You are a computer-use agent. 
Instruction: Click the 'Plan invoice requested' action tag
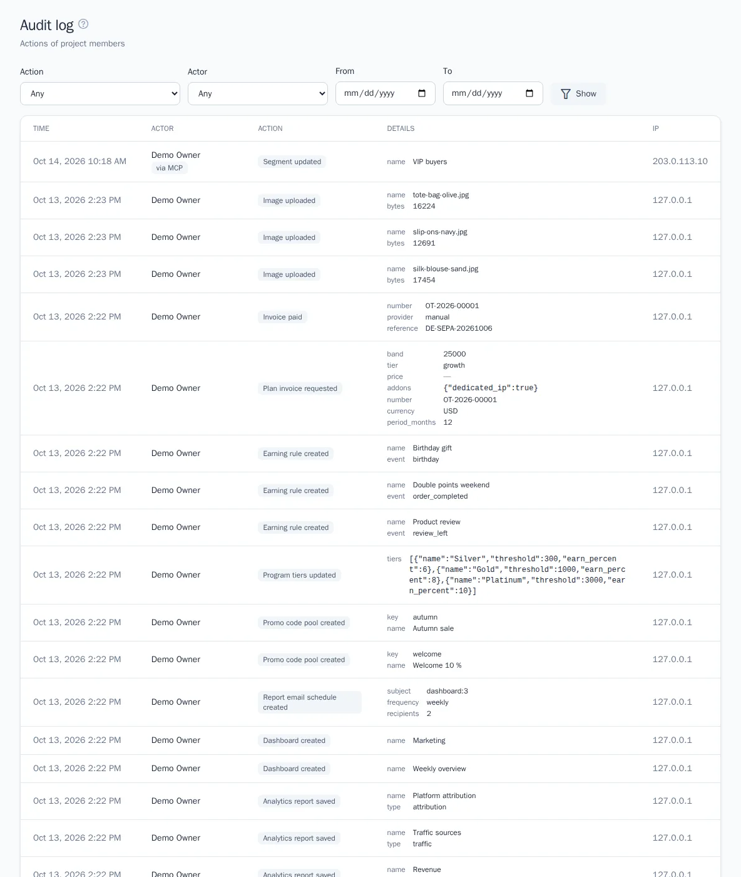pyautogui.click(x=300, y=388)
